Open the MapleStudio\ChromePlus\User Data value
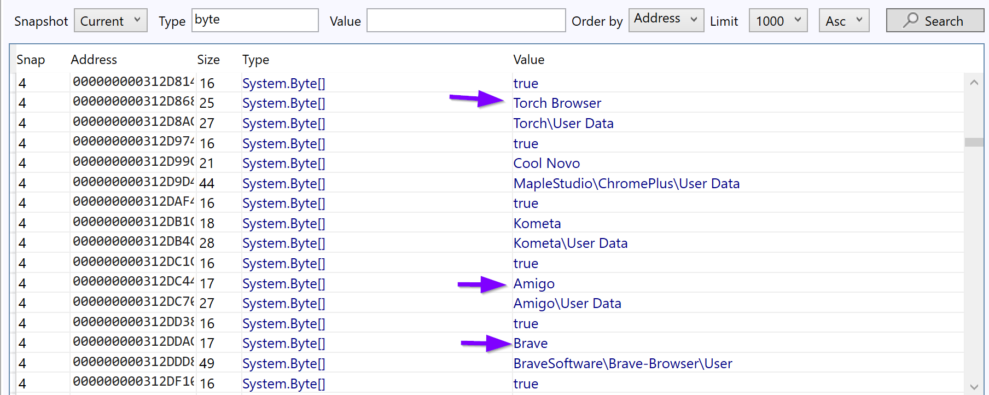Viewport: 989px width, 395px height. click(626, 183)
